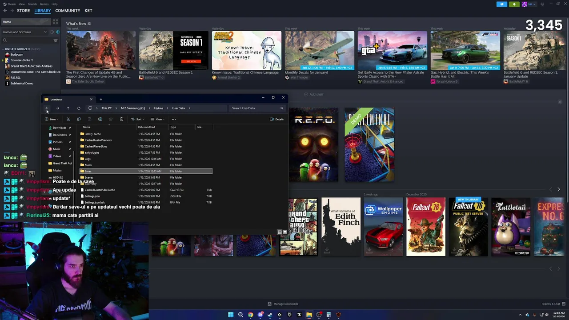Collapse the Uncategorized collection in Steam
The image size is (569, 320).
coord(3,49)
